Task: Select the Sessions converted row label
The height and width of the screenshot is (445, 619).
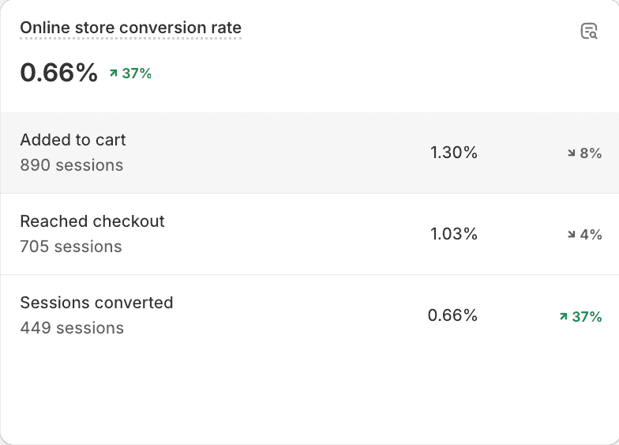Action: [96, 303]
